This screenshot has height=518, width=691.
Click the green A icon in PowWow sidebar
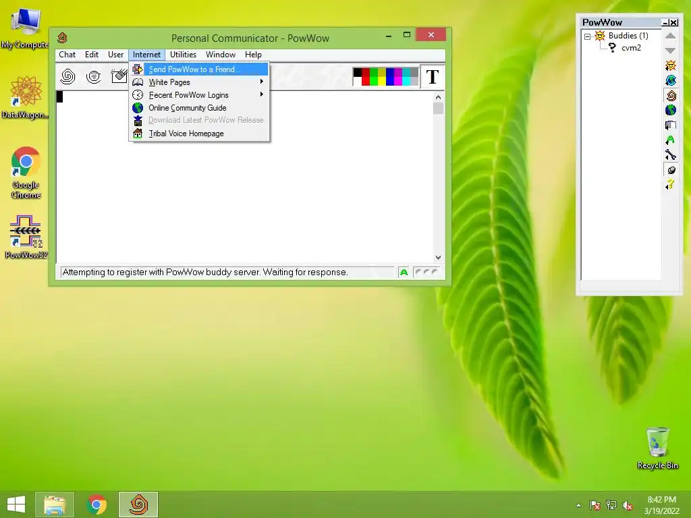pos(670,140)
